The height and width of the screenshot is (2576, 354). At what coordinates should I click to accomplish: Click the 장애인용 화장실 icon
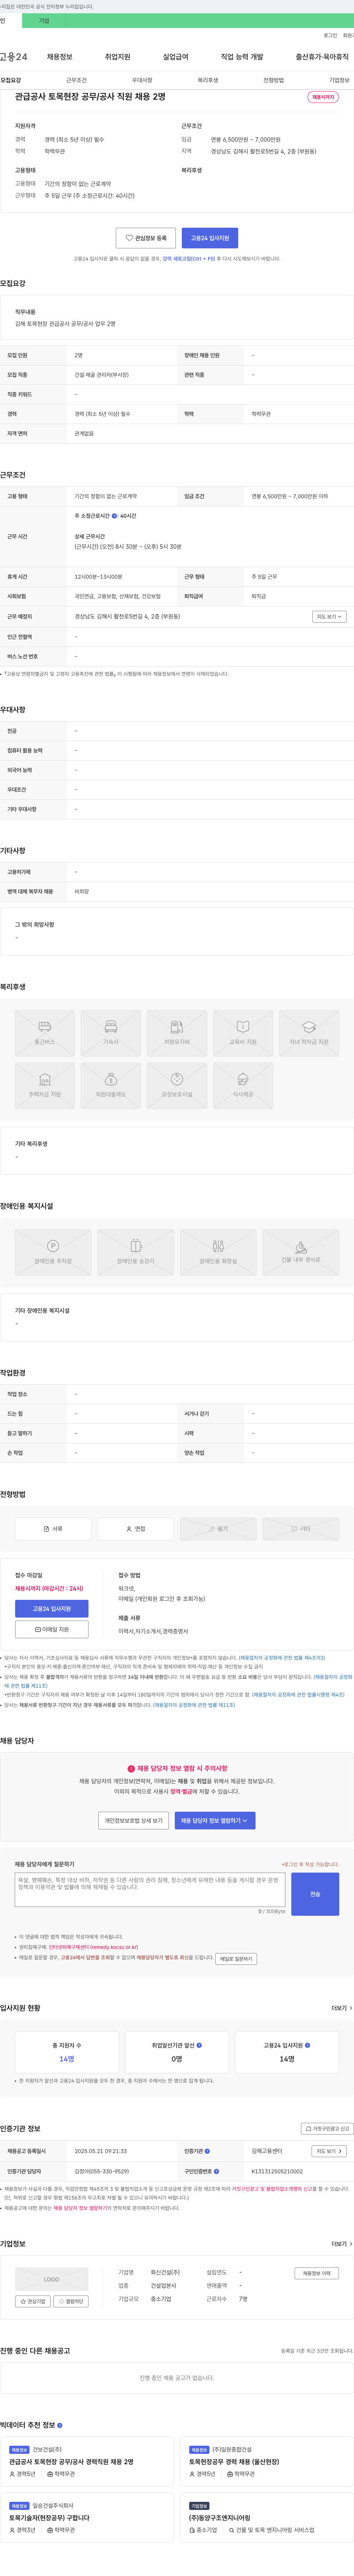click(x=218, y=1252)
